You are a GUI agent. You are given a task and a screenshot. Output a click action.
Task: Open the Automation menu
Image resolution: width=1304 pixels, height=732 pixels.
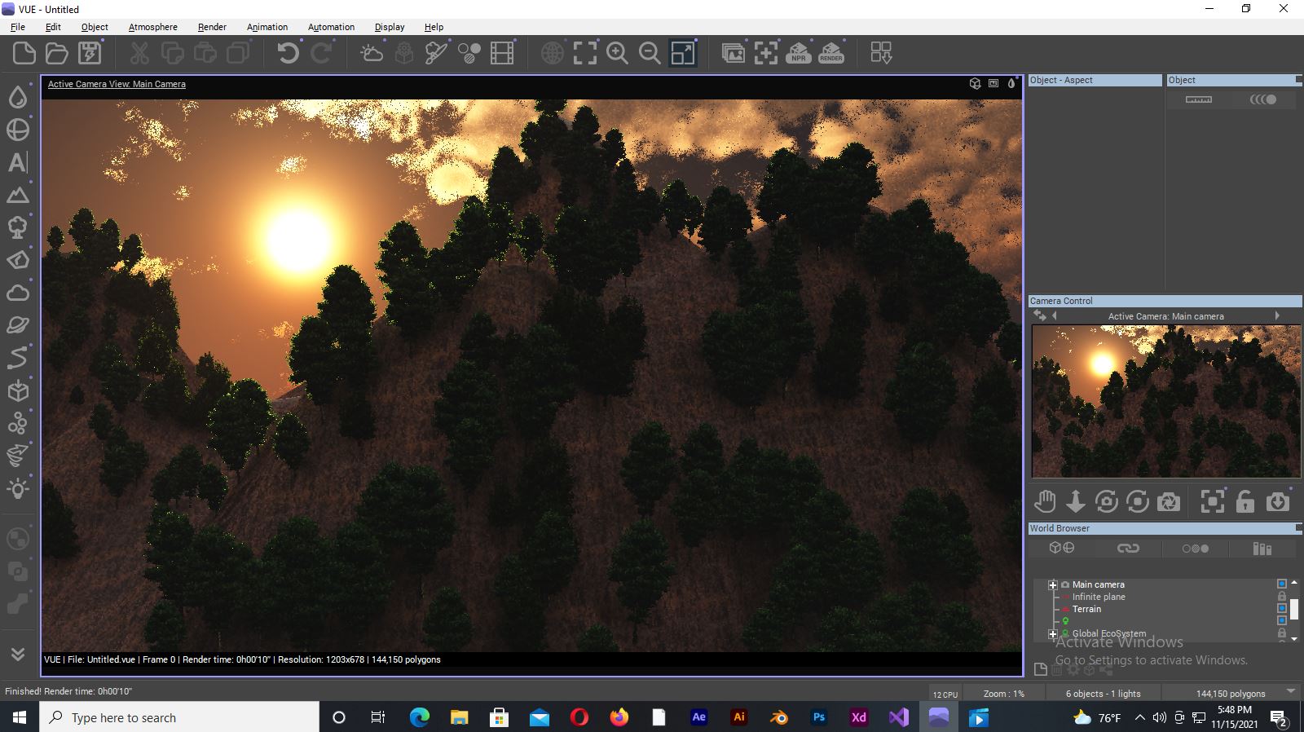coord(331,27)
